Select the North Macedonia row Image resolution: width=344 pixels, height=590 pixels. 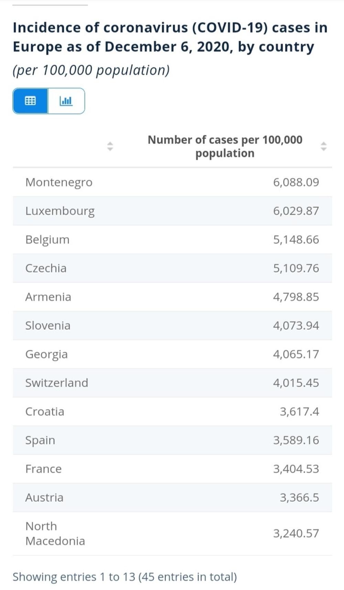(x=172, y=533)
